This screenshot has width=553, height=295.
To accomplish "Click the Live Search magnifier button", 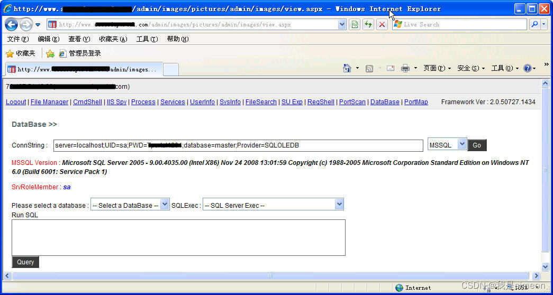I will pos(534,24).
